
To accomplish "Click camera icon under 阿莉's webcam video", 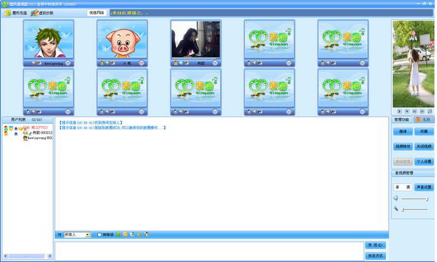I will coord(186,63).
